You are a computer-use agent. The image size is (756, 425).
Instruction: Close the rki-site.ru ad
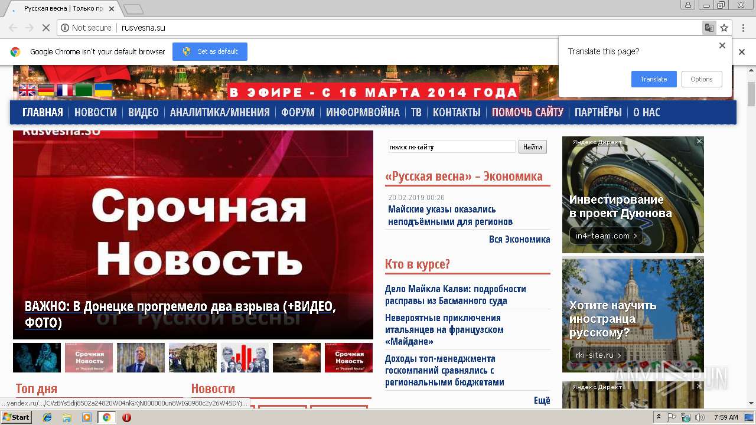click(699, 261)
